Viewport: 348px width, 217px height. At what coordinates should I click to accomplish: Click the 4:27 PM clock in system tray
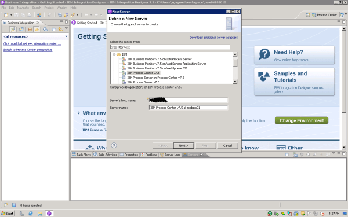pos(333,214)
